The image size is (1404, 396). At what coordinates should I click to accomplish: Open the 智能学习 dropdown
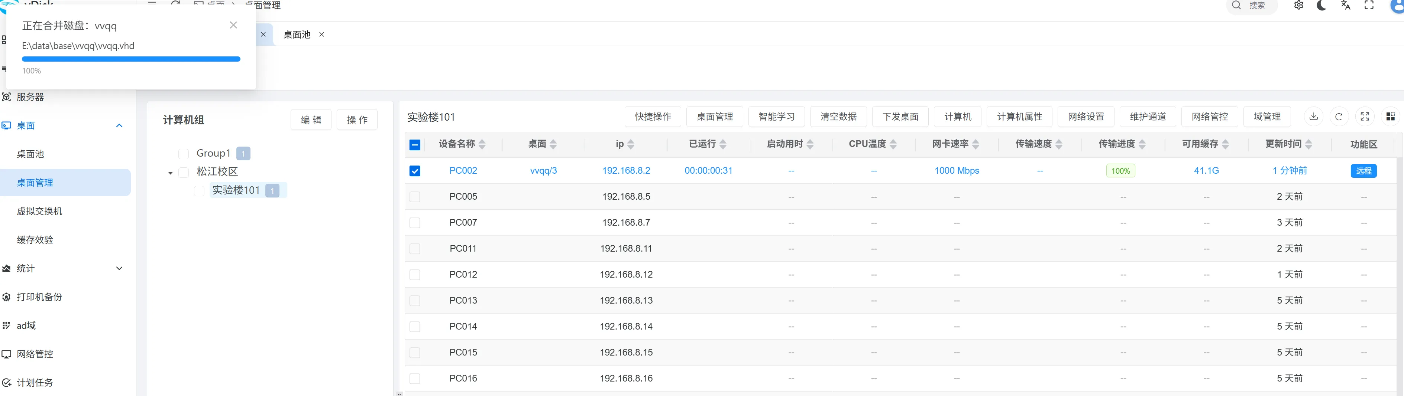777,117
